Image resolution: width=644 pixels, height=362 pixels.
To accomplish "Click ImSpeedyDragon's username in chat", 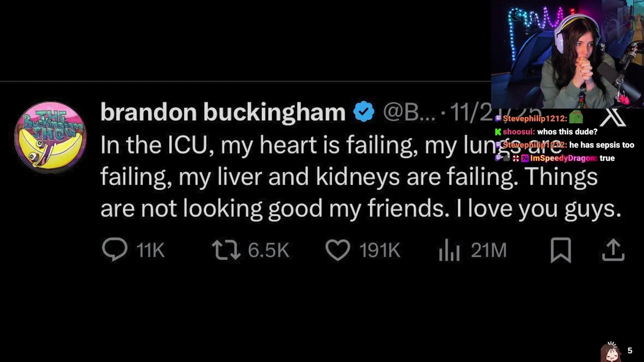I will tap(563, 158).
